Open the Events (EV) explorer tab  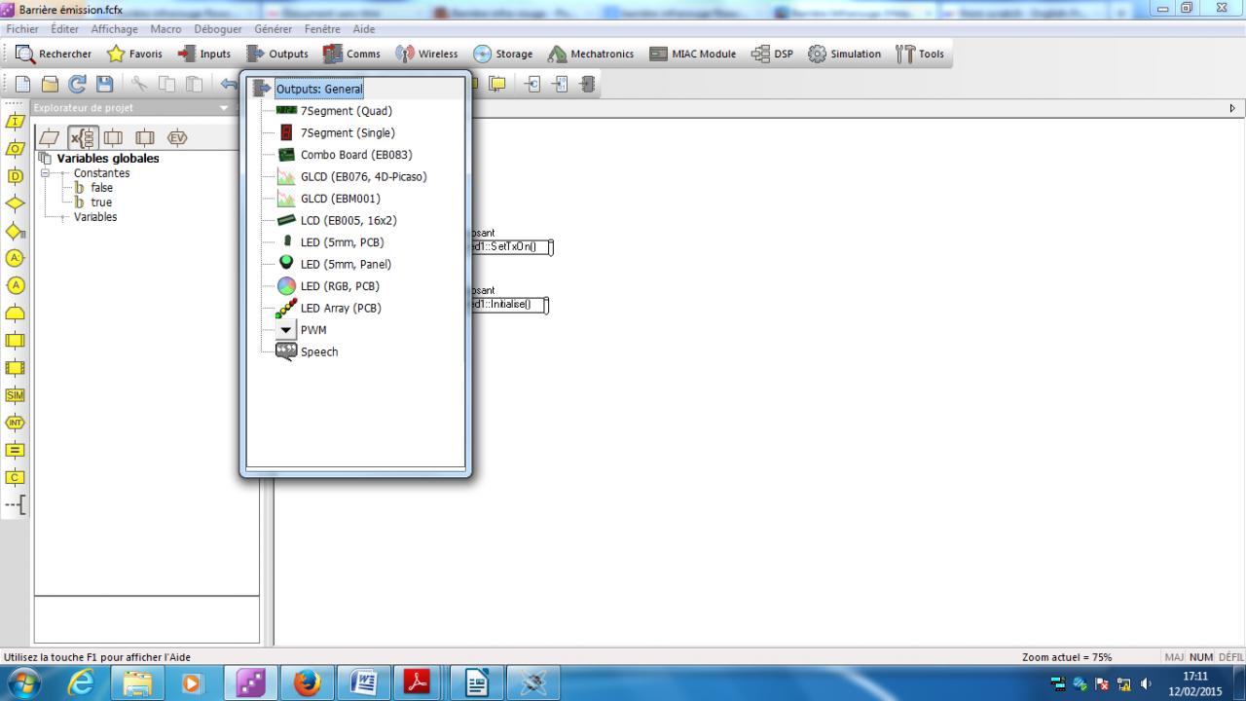click(x=177, y=137)
